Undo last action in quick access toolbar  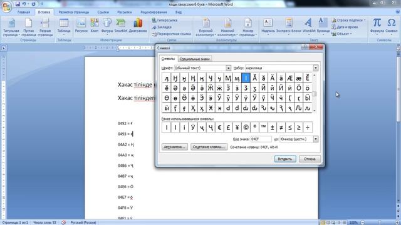(x=24, y=4)
